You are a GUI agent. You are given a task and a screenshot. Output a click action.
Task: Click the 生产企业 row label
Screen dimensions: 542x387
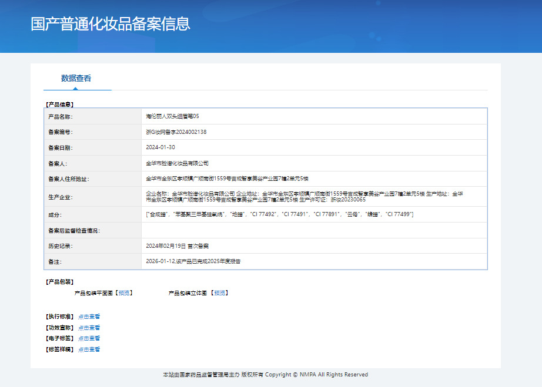61,197
